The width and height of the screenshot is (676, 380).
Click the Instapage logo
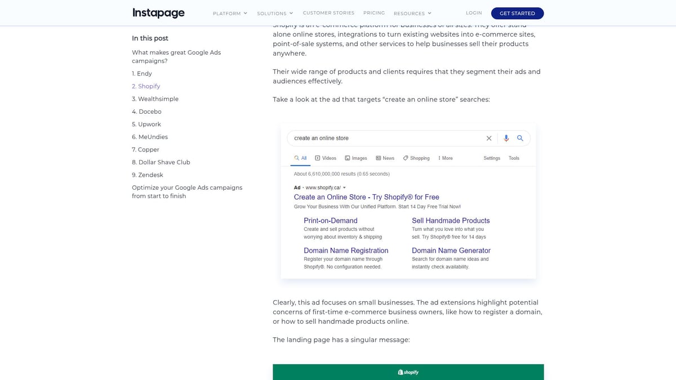(158, 12)
